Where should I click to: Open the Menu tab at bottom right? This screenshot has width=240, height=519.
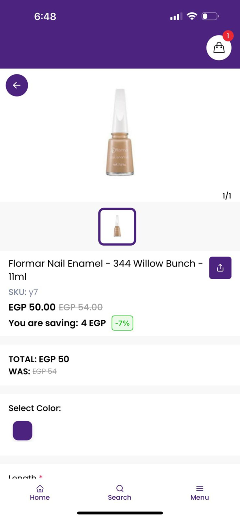click(x=199, y=492)
